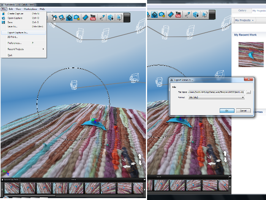Screen dimensions: 266x200
Task: Close the Export Scene As dialog
Action: click(x=249, y=79)
